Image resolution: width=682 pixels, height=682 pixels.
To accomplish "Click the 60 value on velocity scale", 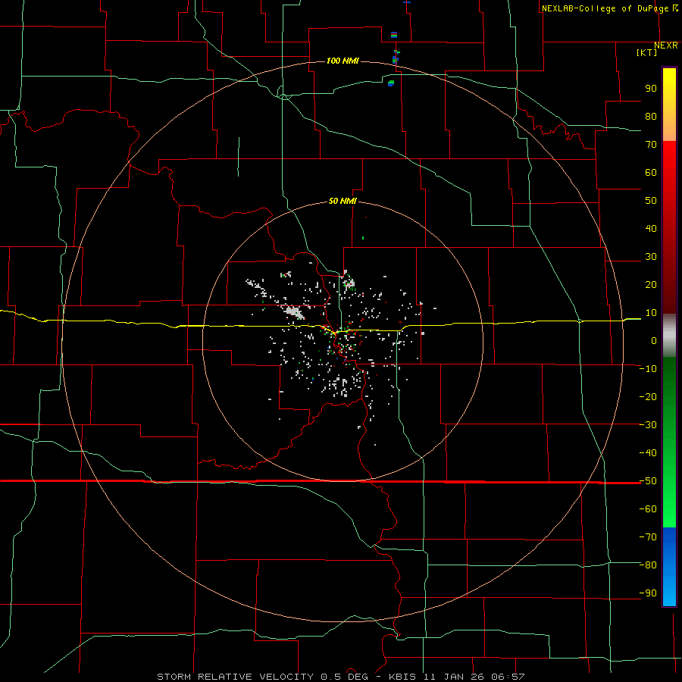I will 651,173.
